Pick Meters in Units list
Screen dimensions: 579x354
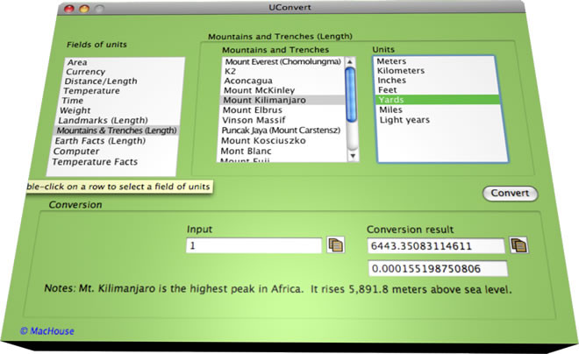(434, 61)
